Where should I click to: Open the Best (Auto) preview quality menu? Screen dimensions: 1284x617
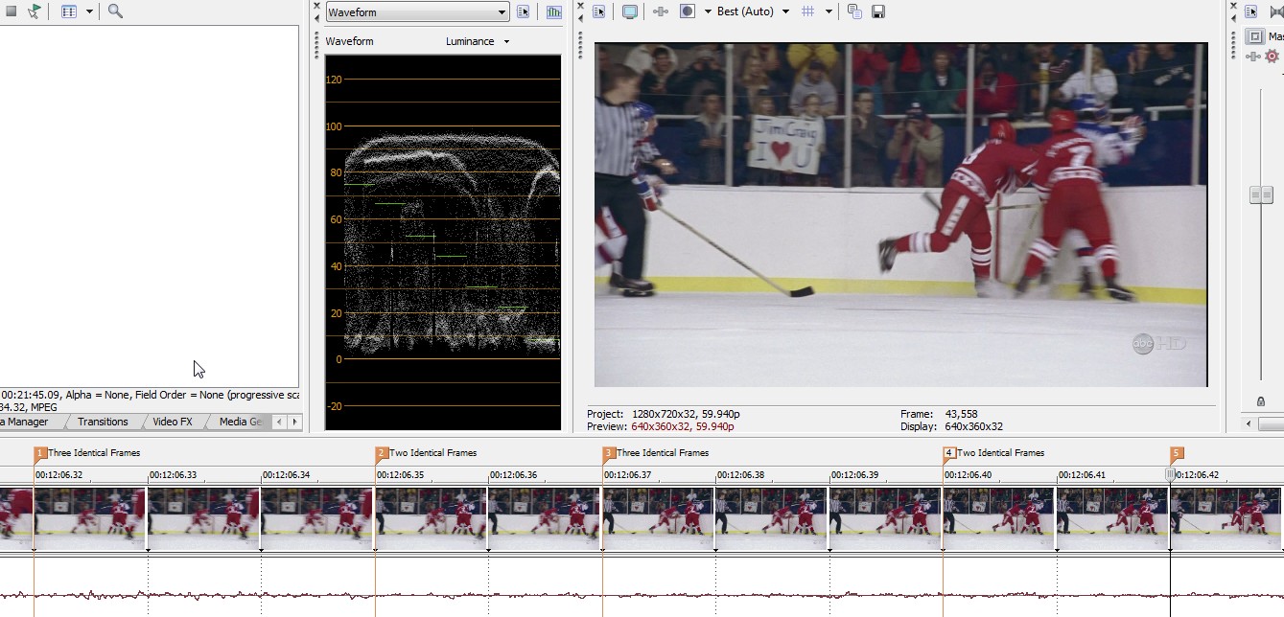[x=753, y=11]
